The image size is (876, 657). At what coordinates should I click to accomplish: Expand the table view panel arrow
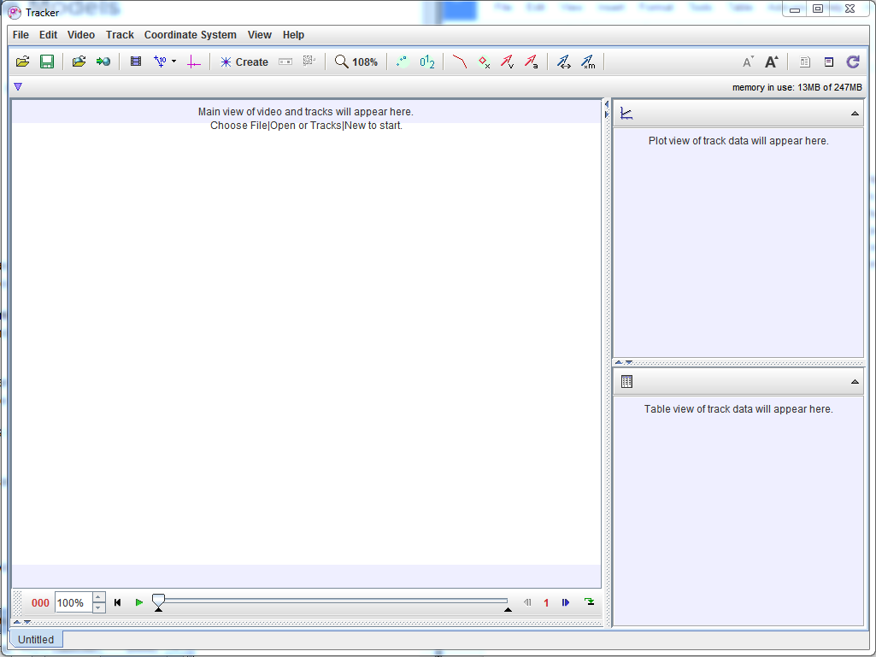(855, 382)
